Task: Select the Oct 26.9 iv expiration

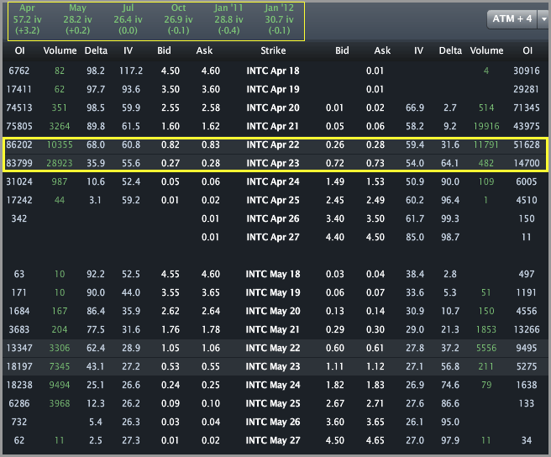Action: [178, 19]
